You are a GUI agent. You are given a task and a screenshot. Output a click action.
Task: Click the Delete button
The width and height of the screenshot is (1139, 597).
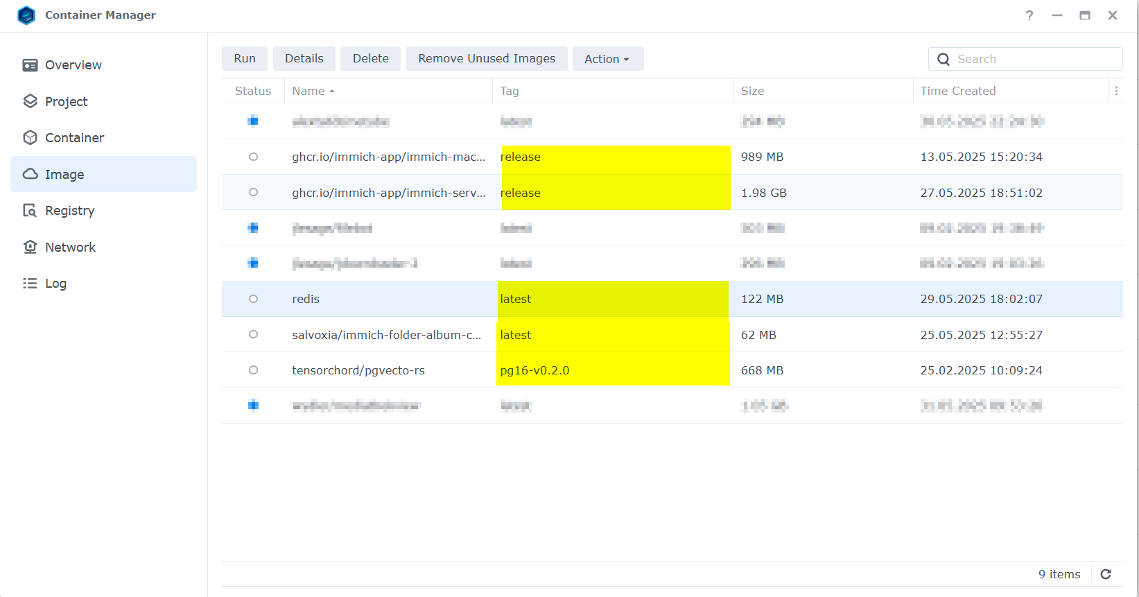(x=371, y=59)
